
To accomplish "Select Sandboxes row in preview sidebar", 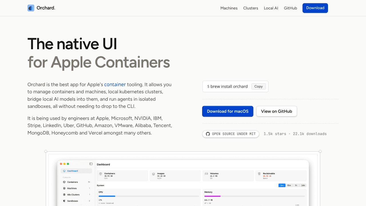I will (x=76, y=201).
